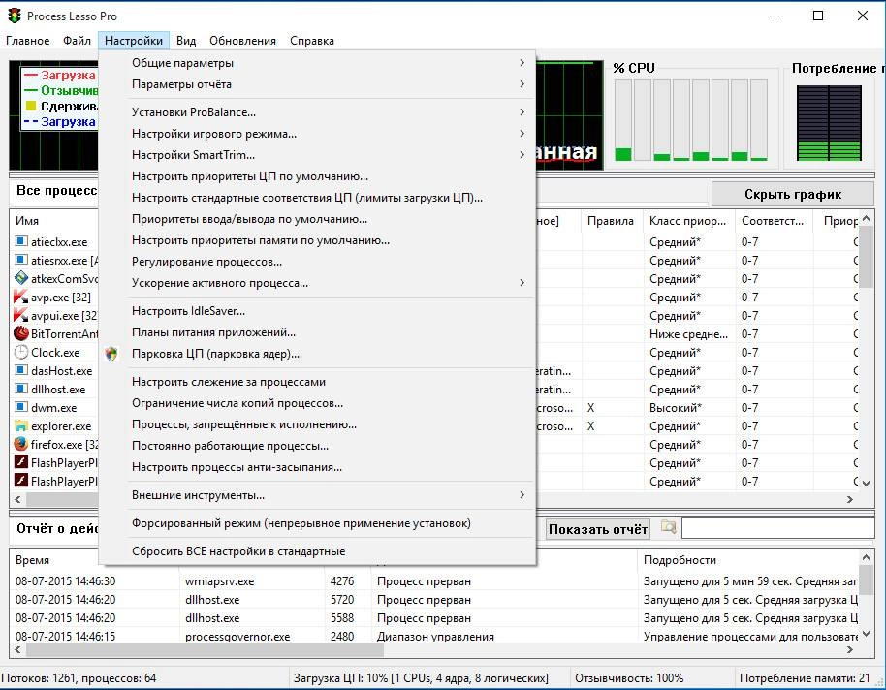
Task: Click the shield icon beside Парковка ЦП
Action: pos(111,354)
